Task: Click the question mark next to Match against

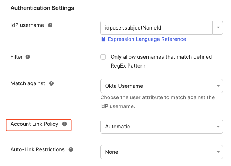Action: click(x=51, y=83)
